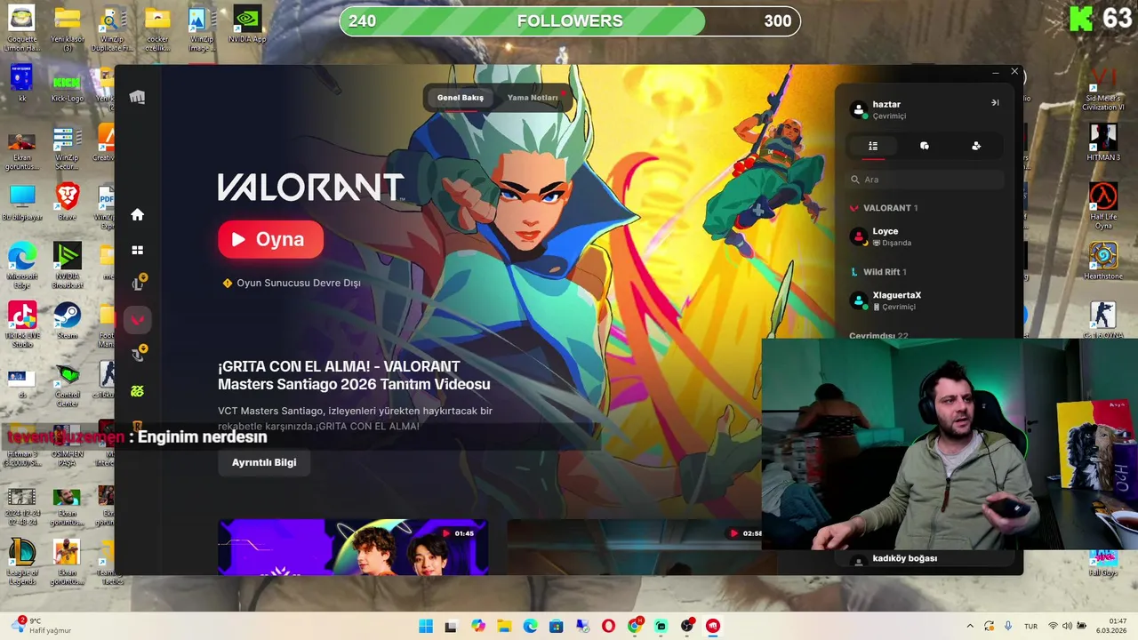Open haztar profile avatar
The width and height of the screenshot is (1138, 640).
click(x=858, y=110)
